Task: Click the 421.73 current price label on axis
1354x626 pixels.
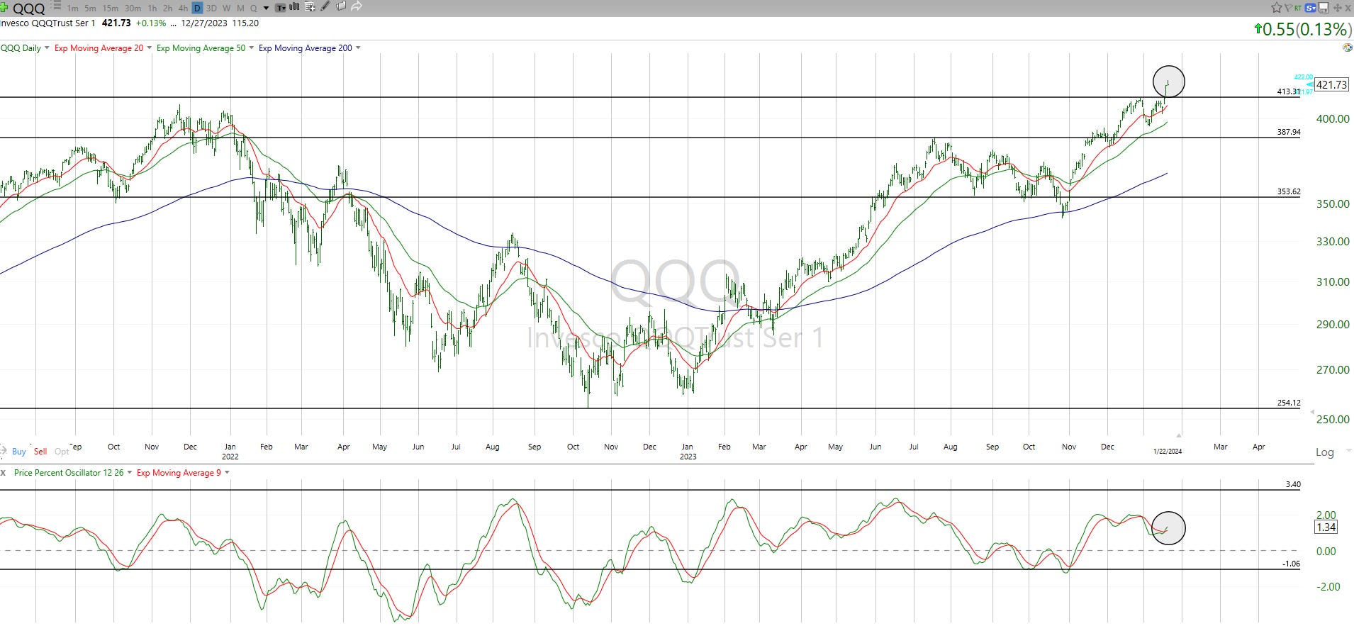Action: [1331, 85]
